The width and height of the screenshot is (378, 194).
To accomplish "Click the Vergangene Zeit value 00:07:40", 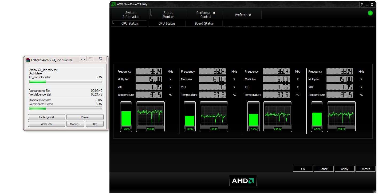I will 96,91.
